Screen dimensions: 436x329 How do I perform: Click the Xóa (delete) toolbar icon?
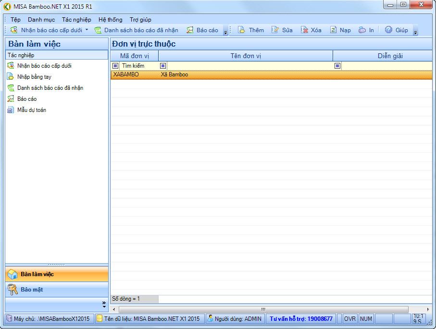point(304,30)
